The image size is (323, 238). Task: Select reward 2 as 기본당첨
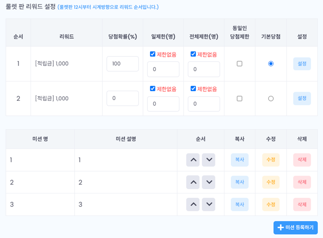point(271,99)
